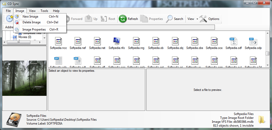272x130 pixels.
Task: Click 'Select an object to view its properties.' text
Action: pyautogui.click(x=72, y=71)
